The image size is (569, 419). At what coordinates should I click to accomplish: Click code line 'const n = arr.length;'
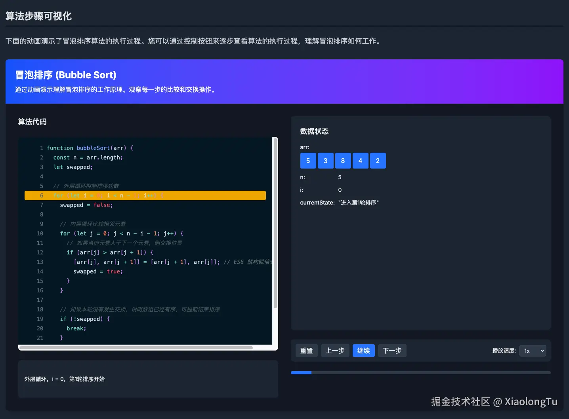(88, 157)
